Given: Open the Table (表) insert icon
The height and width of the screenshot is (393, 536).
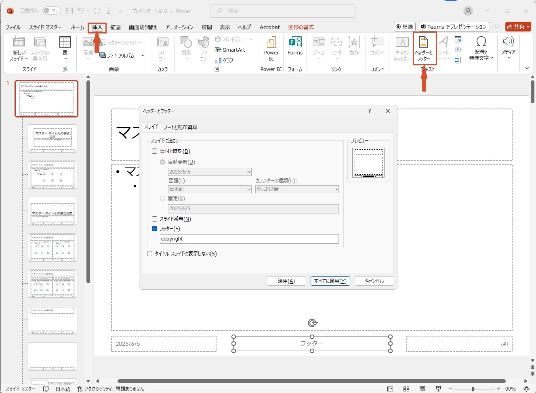Looking at the screenshot, I should tap(65, 42).
